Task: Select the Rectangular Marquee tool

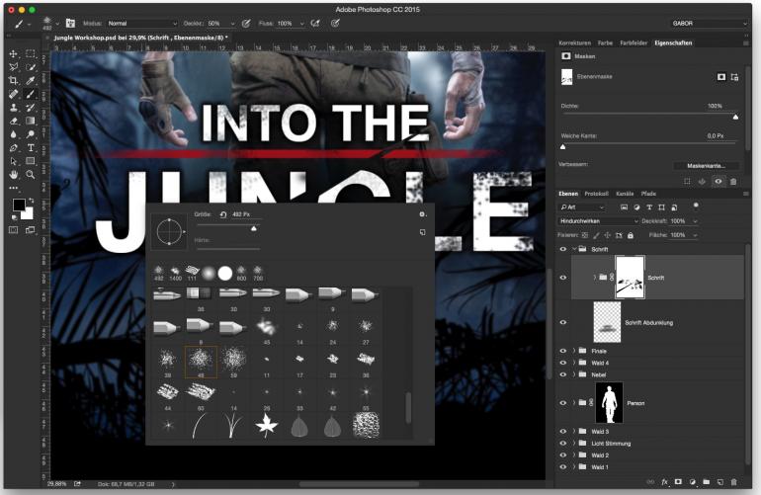Action: pyautogui.click(x=31, y=54)
